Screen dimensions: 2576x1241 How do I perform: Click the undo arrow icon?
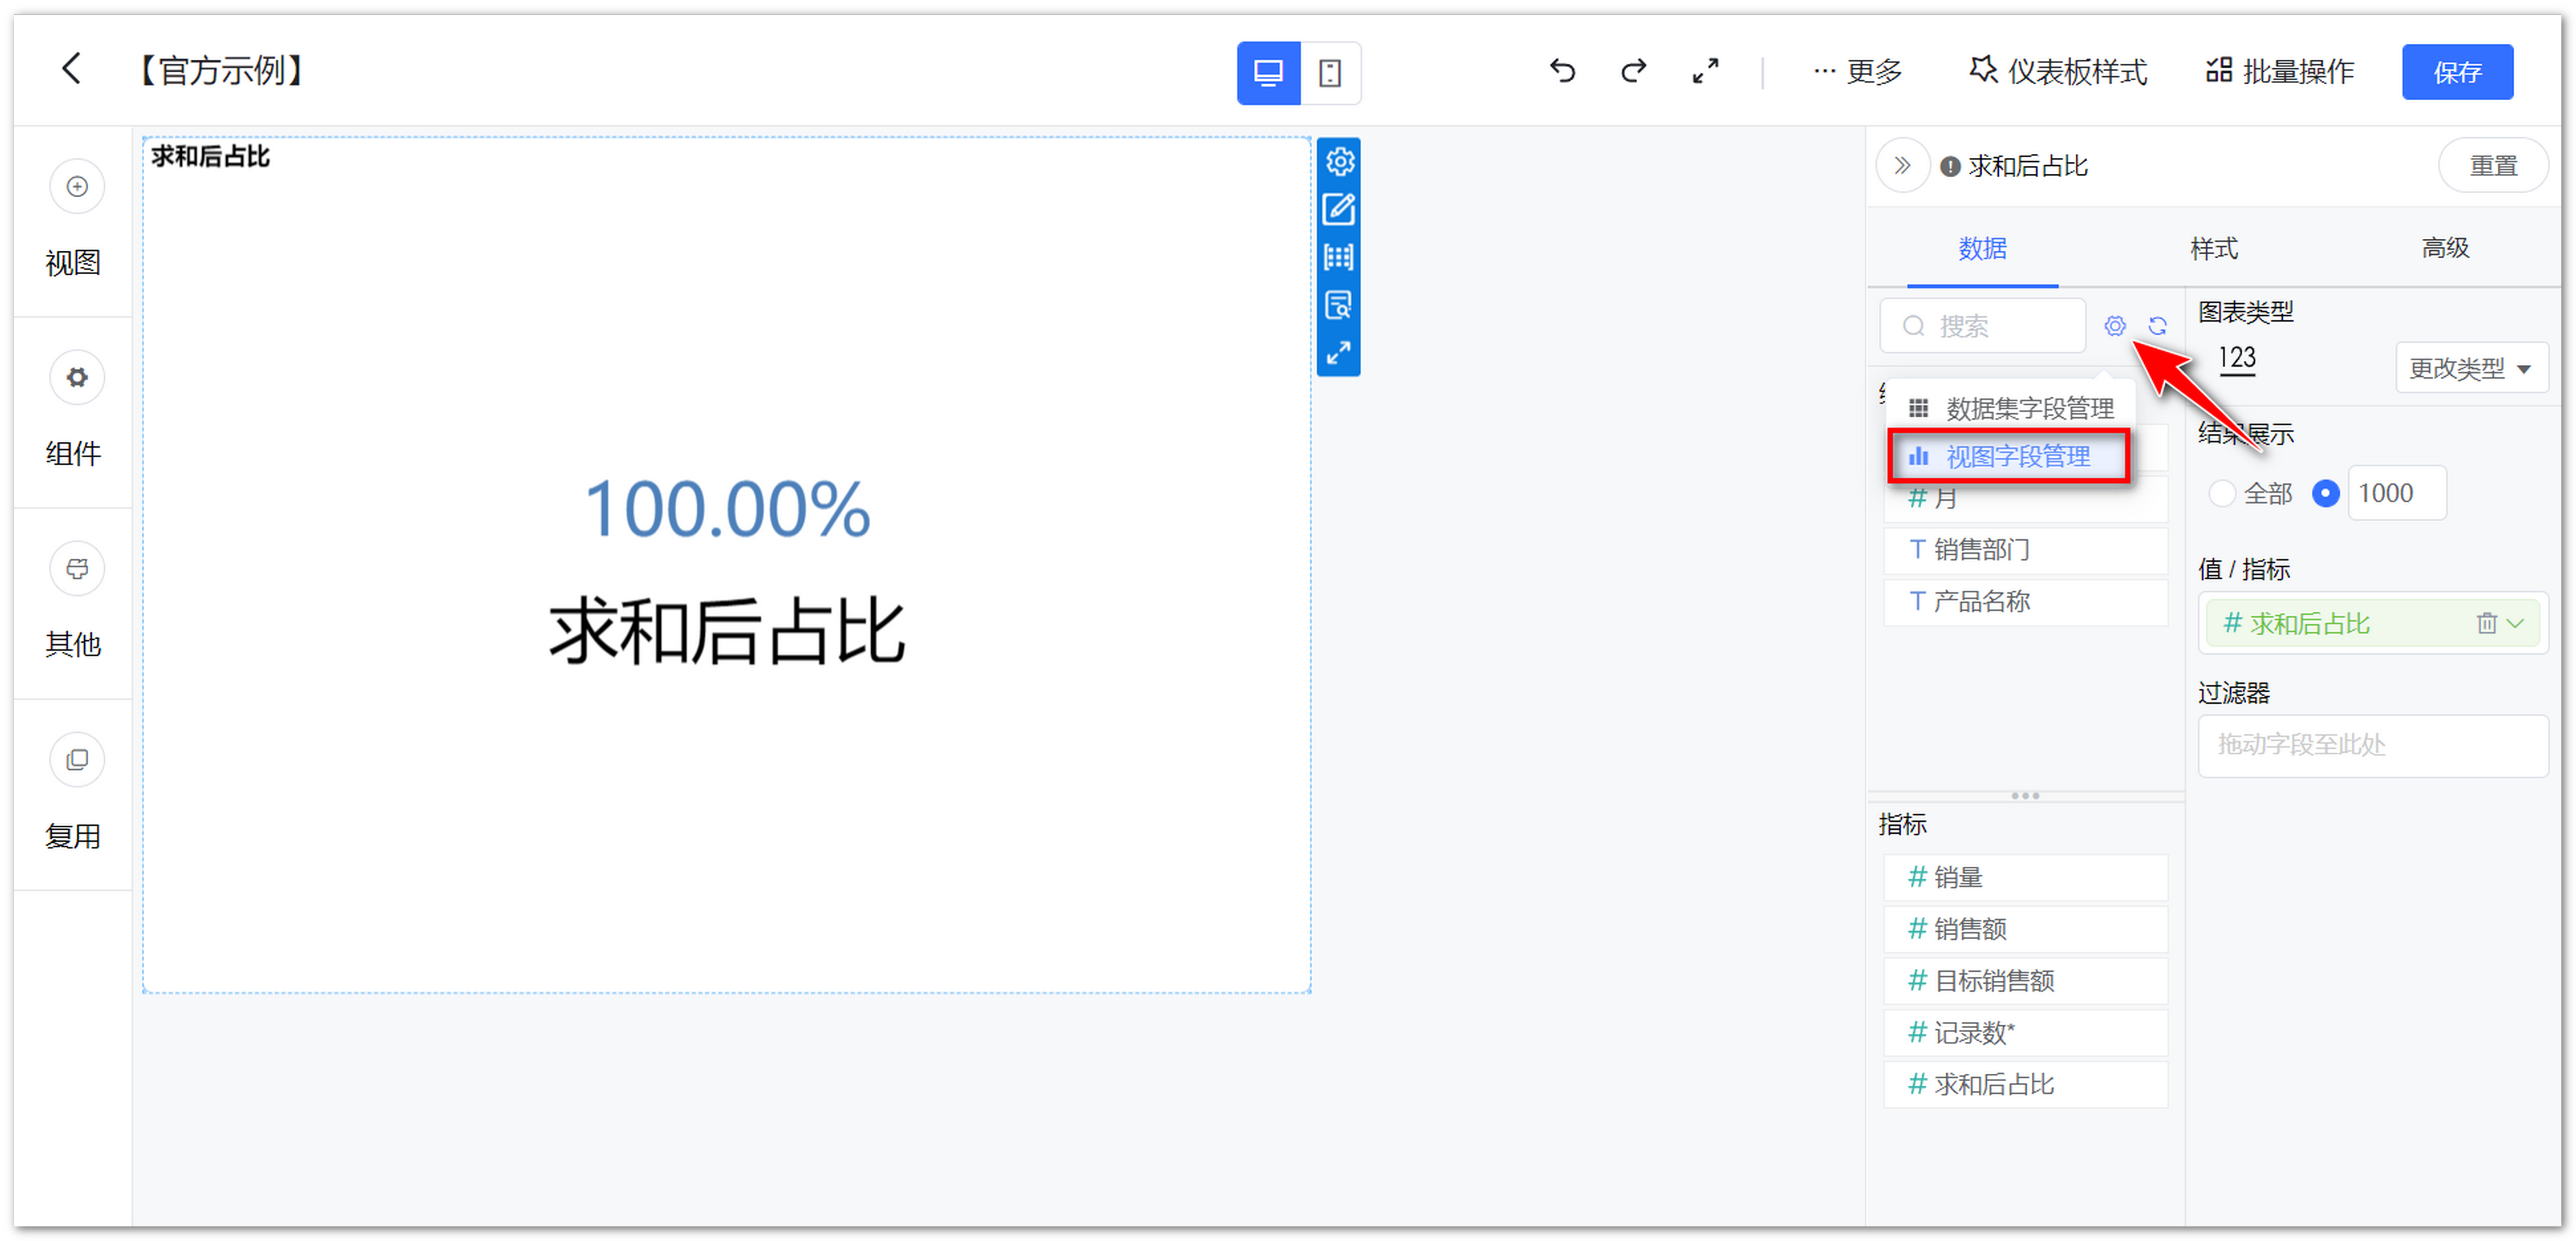click(x=1562, y=71)
